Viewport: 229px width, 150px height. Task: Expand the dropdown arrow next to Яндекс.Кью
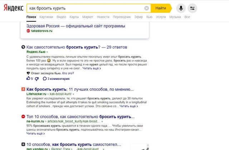click(x=47, y=52)
